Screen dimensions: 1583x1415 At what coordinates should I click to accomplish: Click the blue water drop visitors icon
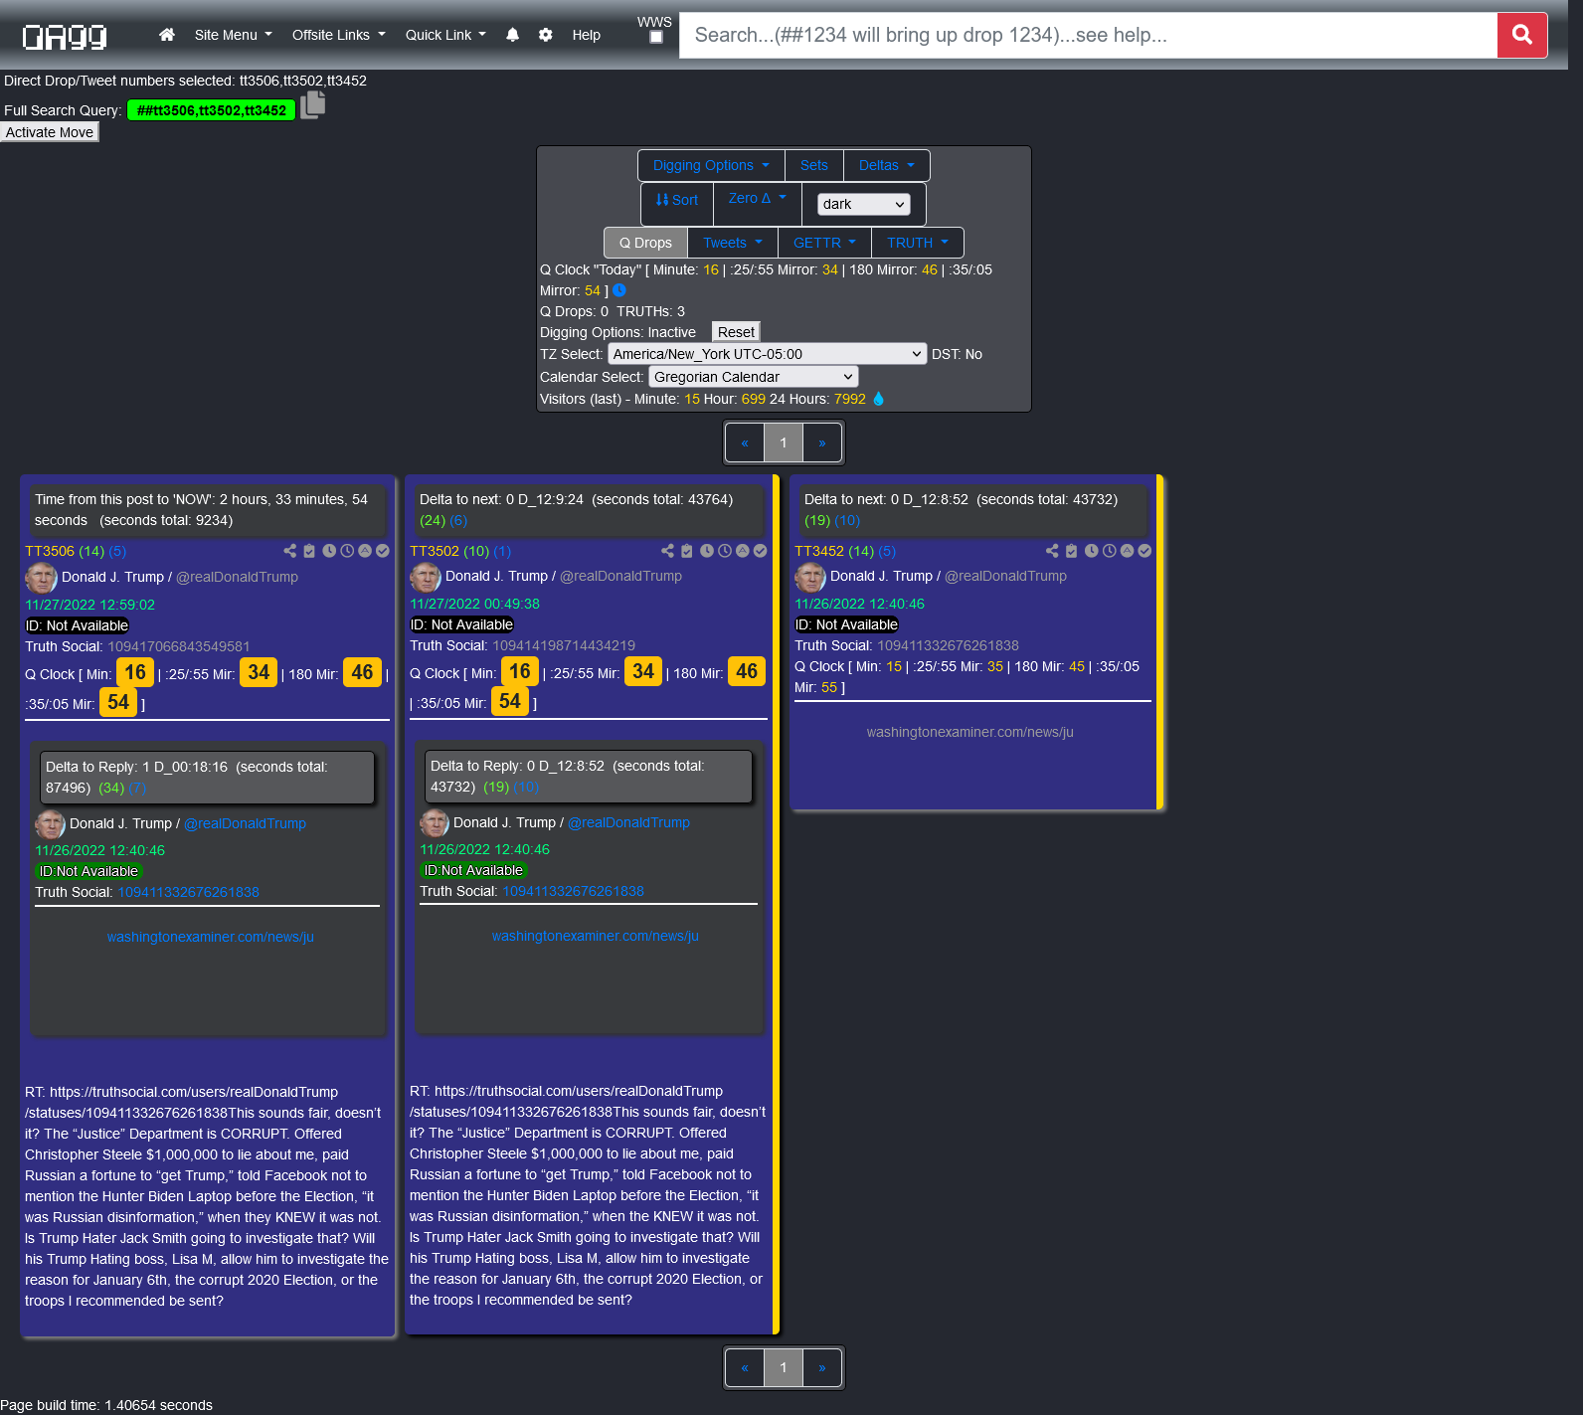pos(878,399)
